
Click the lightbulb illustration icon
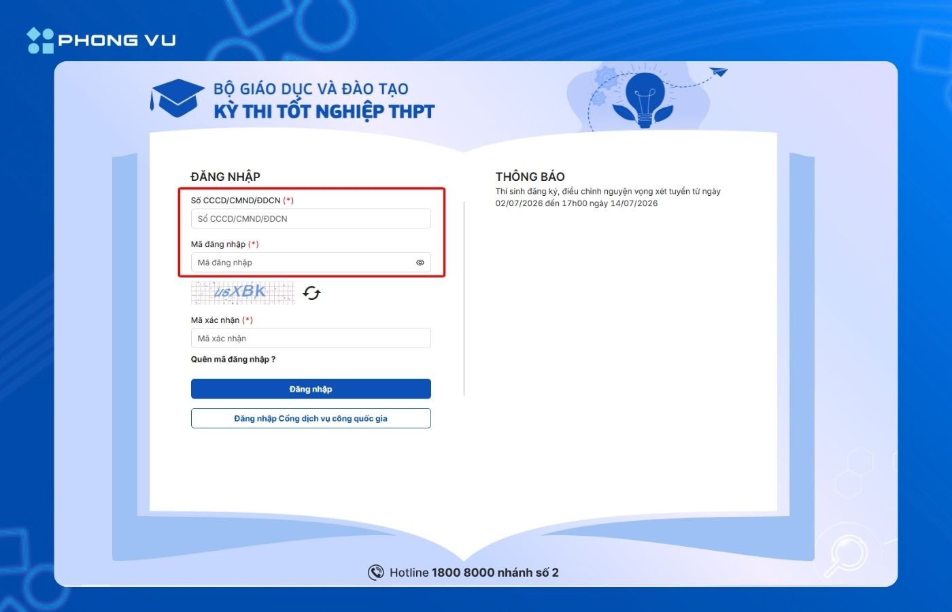[643, 99]
